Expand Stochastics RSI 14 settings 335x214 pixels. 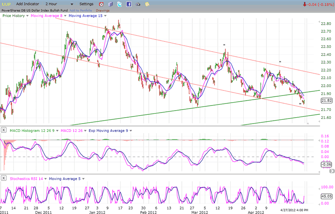(x=46, y=179)
